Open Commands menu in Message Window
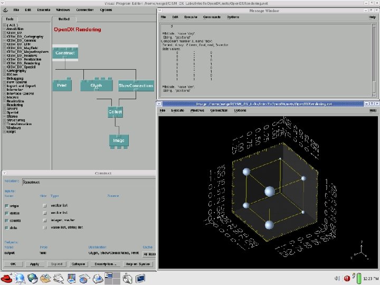Viewport: 380px width, 285px height. [212, 17]
